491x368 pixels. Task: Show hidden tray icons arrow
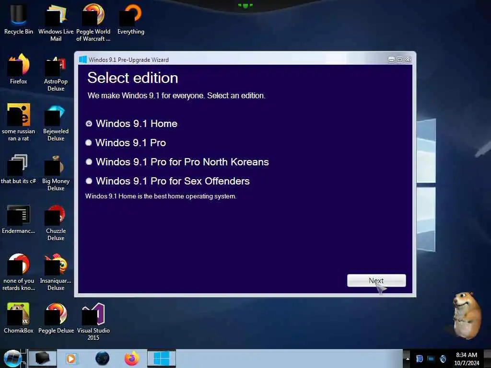click(x=408, y=358)
